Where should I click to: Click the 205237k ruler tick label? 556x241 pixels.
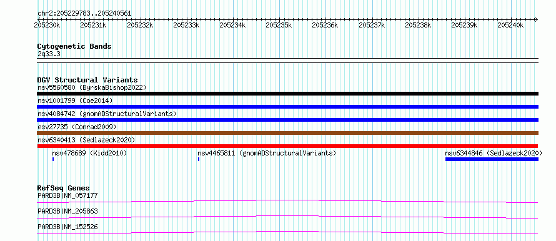click(x=372, y=25)
